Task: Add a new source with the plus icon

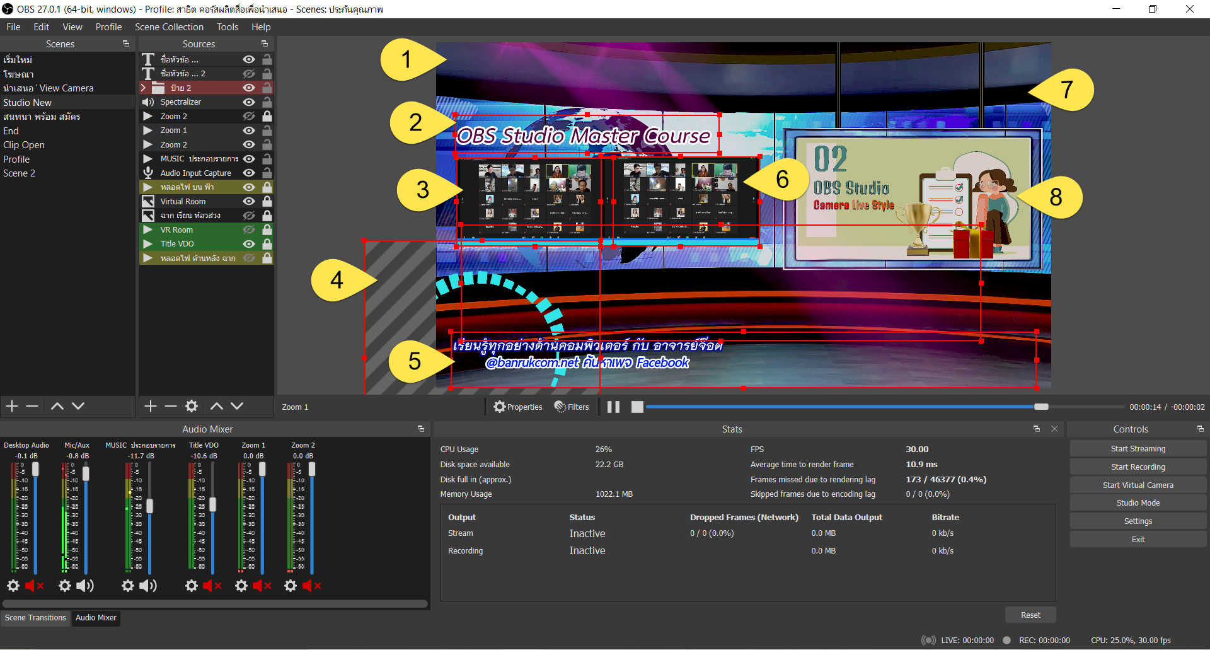Action: point(150,406)
